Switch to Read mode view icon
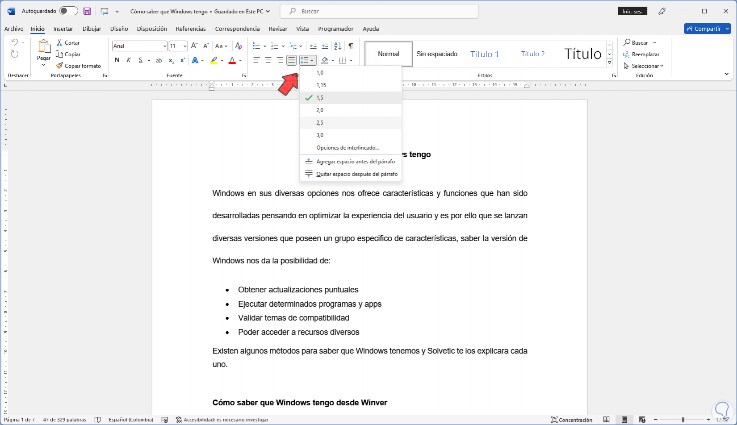 606,420
